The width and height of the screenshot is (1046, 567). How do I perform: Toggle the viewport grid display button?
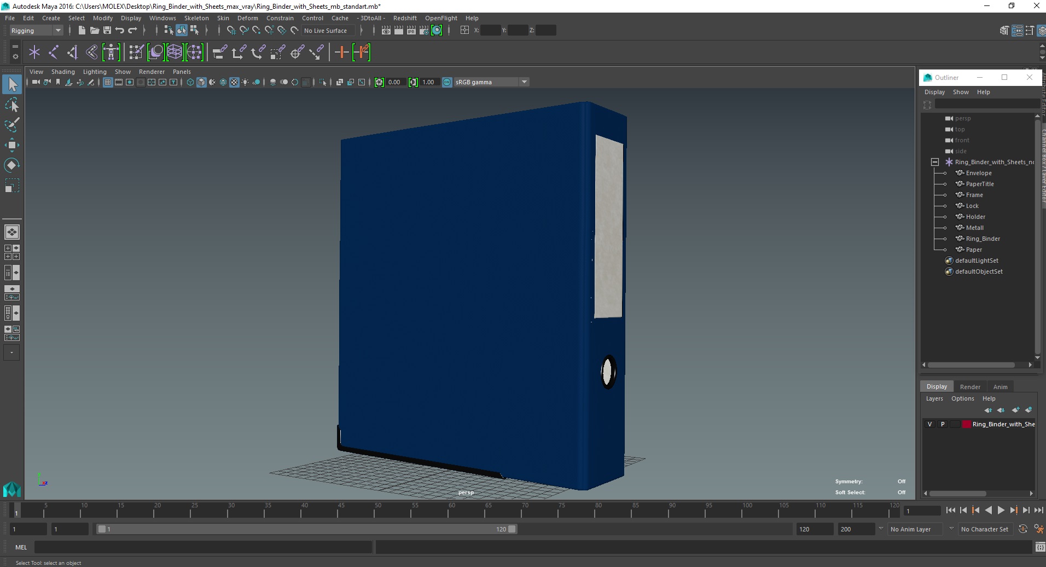click(108, 82)
